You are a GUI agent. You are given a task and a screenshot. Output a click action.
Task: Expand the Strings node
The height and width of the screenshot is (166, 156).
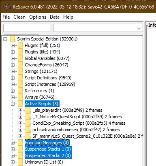[13, 71]
